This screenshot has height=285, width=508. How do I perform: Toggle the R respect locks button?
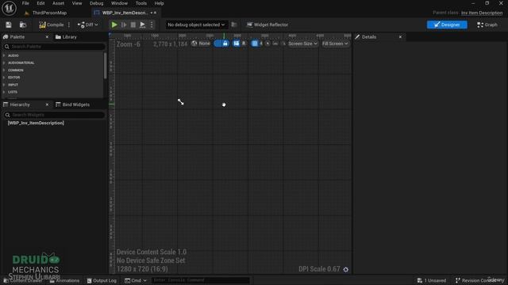[244, 44]
